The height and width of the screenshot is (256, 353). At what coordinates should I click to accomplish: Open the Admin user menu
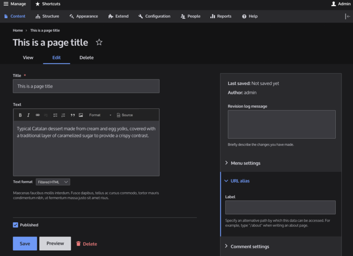[x=341, y=4]
